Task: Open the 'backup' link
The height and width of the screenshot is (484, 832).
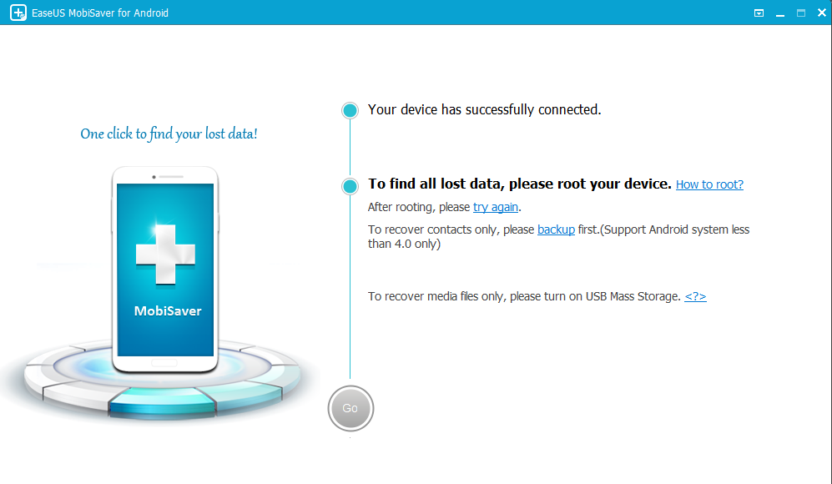Action: coord(556,229)
